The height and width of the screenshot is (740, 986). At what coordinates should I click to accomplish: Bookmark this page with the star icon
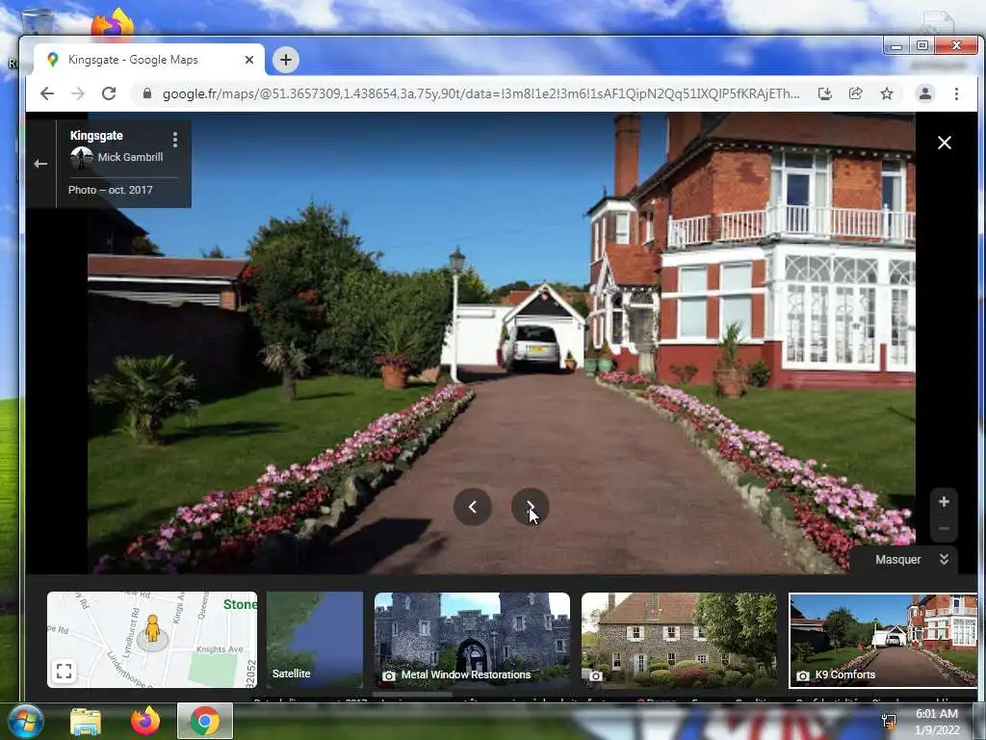pyautogui.click(x=887, y=93)
